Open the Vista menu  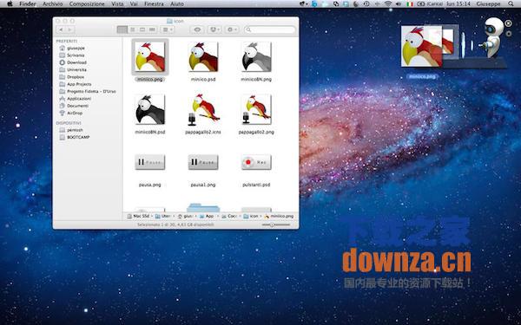117,4
